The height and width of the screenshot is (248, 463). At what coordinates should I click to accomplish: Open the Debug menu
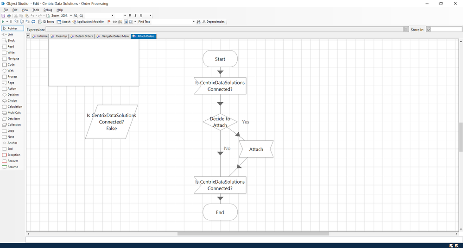[x=48, y=10]
